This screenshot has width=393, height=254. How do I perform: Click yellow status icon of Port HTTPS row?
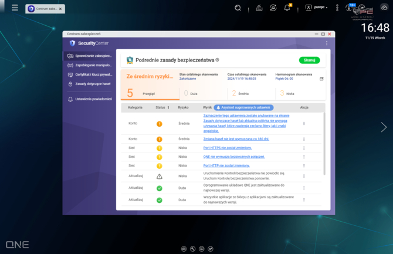(160, 148)
